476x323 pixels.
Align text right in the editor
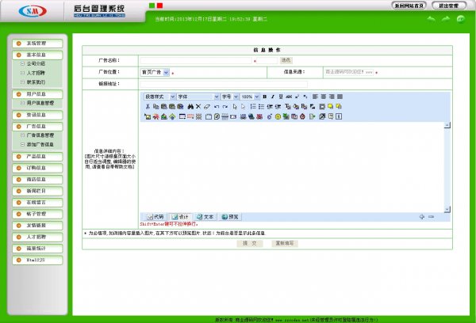pyautogui.click(x=332, y=97)
